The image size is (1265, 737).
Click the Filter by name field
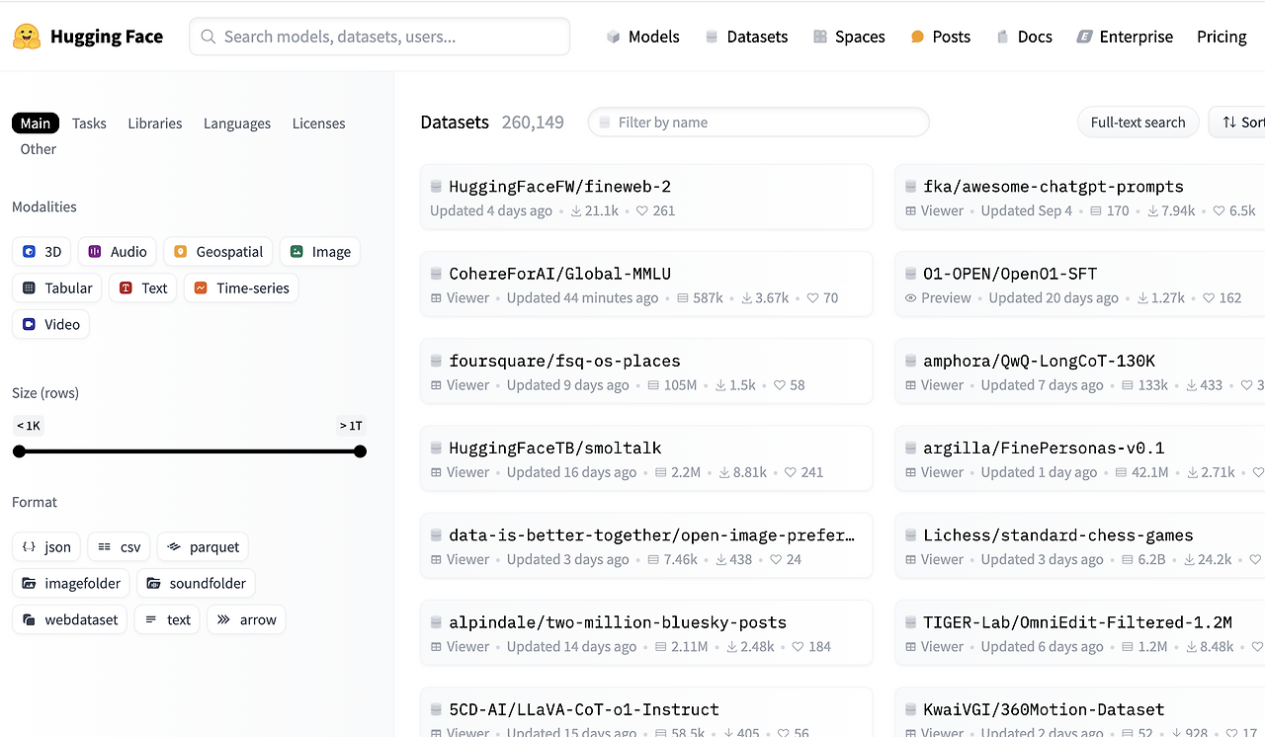[759, 123]
